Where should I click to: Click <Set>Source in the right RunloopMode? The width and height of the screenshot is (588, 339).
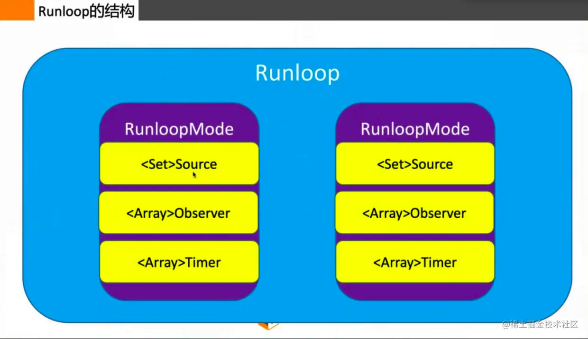coord(415,163)
